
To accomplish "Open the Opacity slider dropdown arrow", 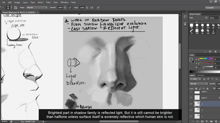I will tap(65, 8).
